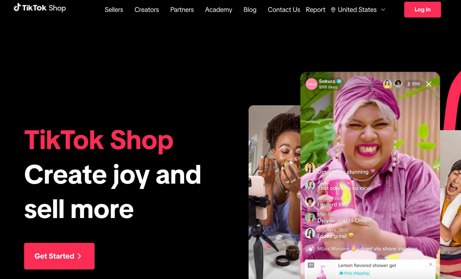Click Catier's comment avatar
The width and height of the screenshot is (461, 279).
click(310, 168)
